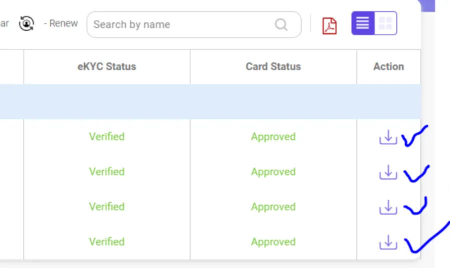Click Approved in the last row
Viewport: 450px width, 268px height.
[x=273, y=242]
